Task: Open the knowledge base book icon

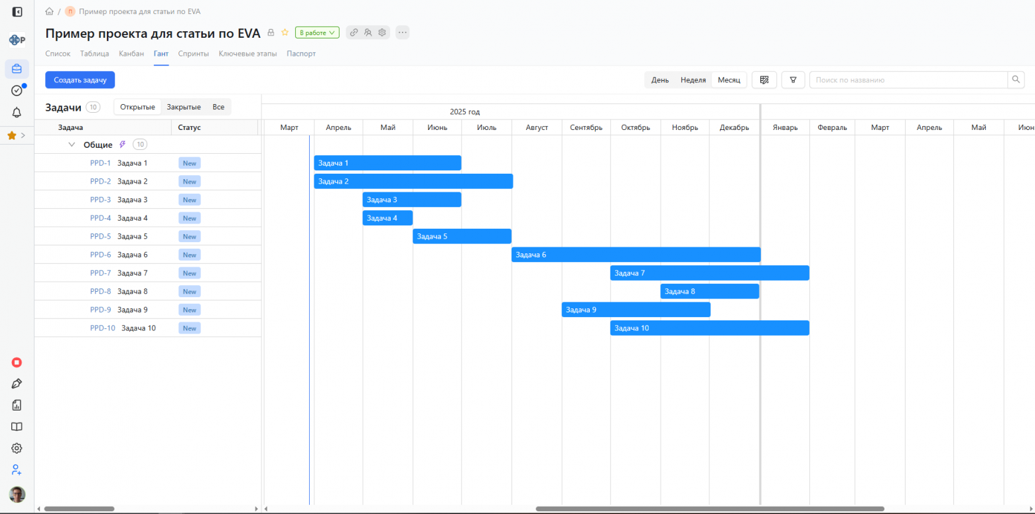Action: point(17,426)
